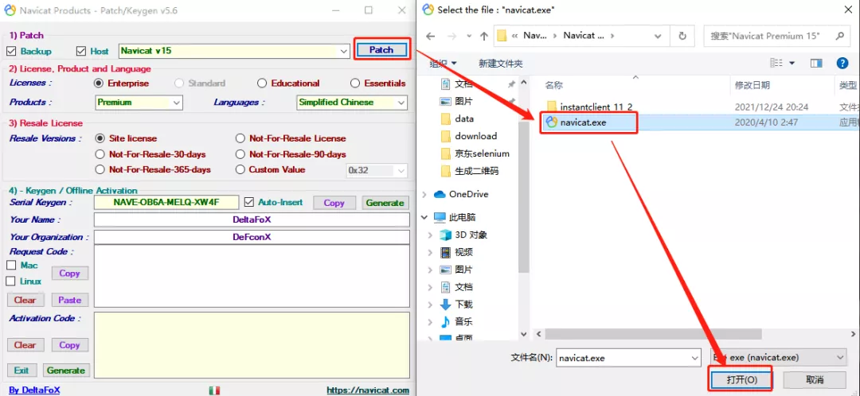860x396 pixels.
Task: Go back in the file dialog
Action: click(x=431, y=36)
